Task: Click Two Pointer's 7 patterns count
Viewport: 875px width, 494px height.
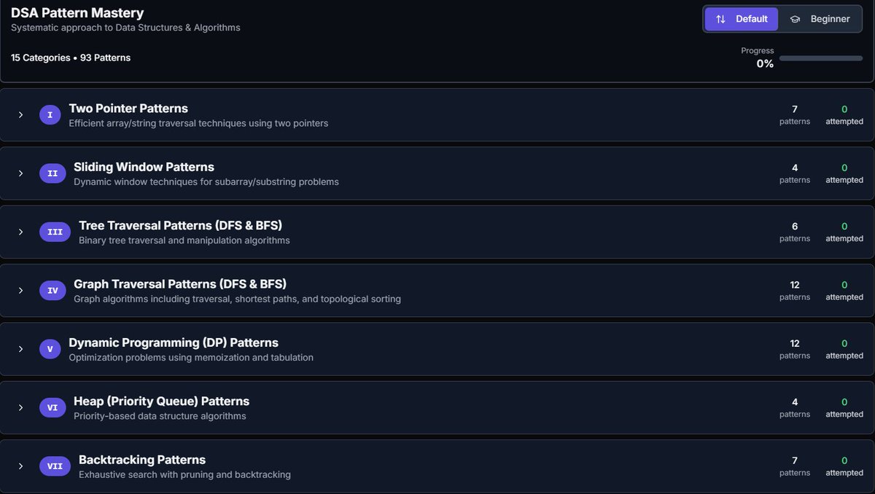Action: (795, 115)
